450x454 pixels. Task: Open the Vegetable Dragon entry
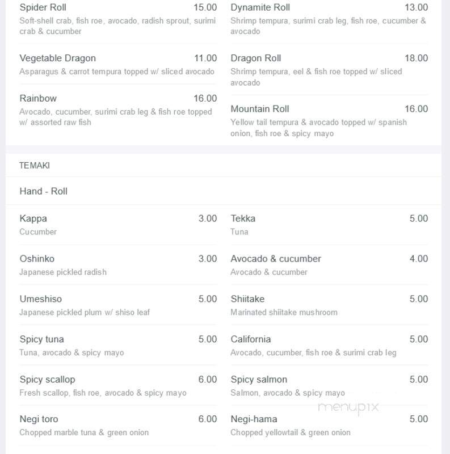[x=118, y=64]
